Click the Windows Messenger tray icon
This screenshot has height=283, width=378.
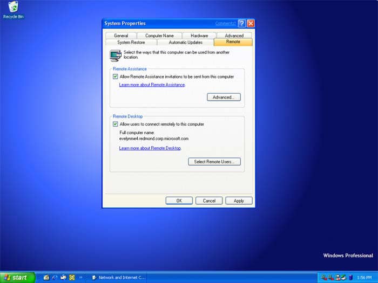click(338, 278)
